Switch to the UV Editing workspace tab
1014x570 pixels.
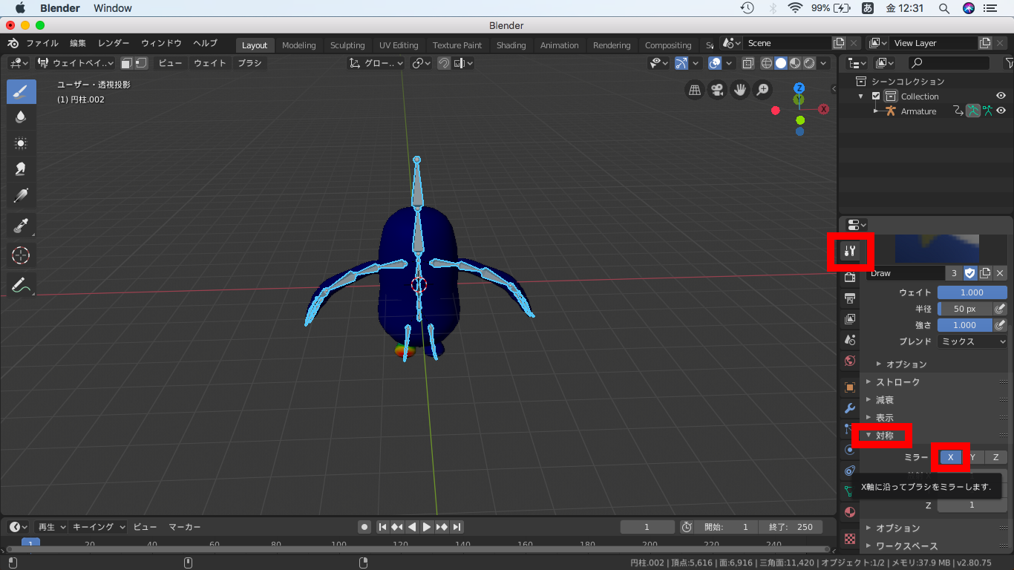[x=399, y=45]
